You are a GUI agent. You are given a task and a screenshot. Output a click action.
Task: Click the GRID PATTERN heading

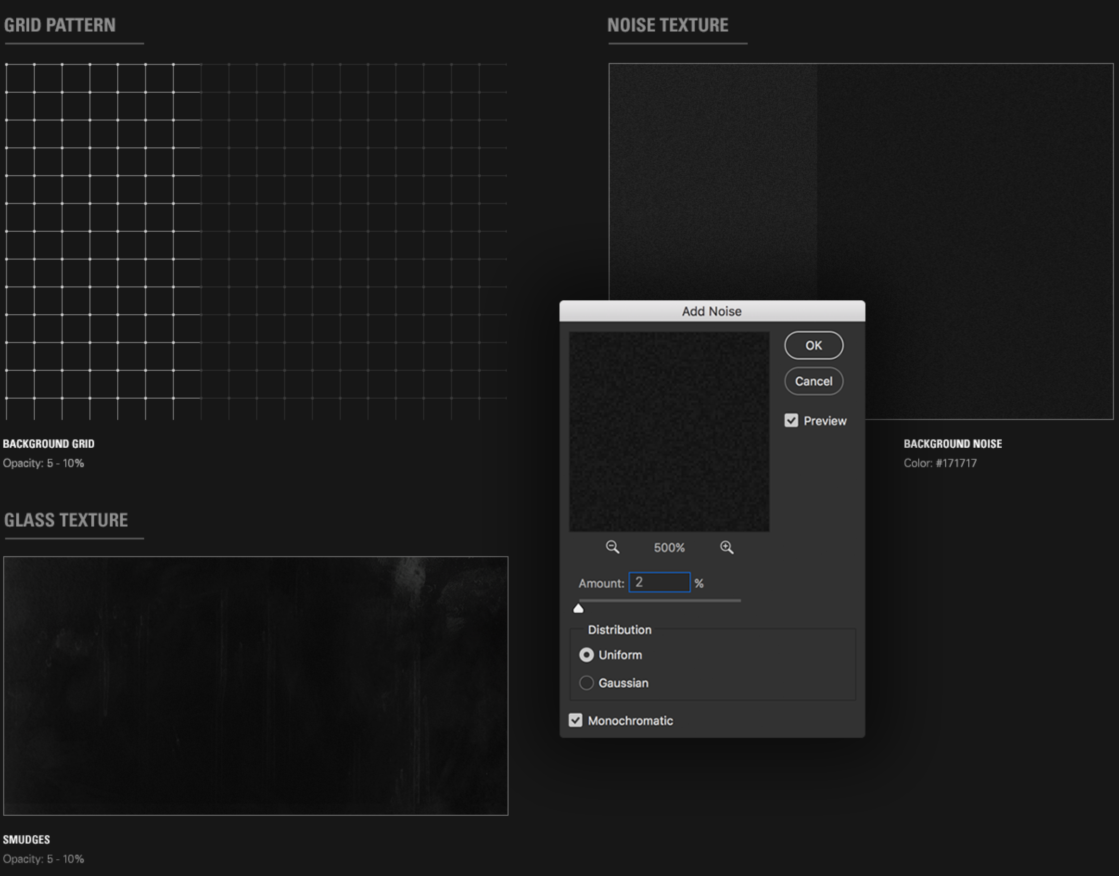point(60,25)
